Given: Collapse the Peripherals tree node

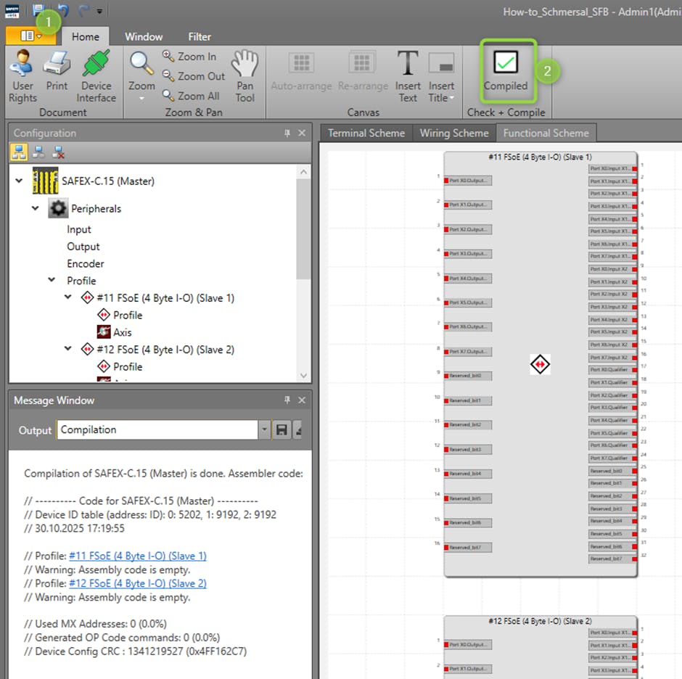Looking at the screenshot, I should tap(35, 209).
